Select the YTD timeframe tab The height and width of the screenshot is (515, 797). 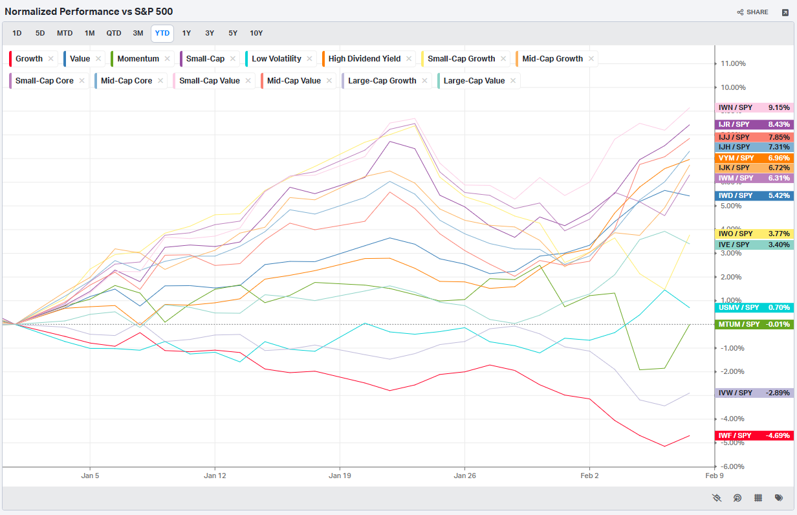tap(162, 34)
